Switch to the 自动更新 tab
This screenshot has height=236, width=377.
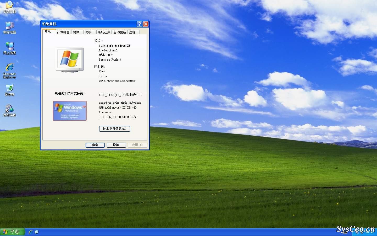(x=120, y=32)
